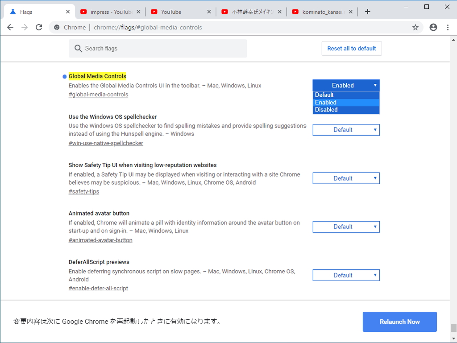Click the back navigation arrow

[10, 27]
